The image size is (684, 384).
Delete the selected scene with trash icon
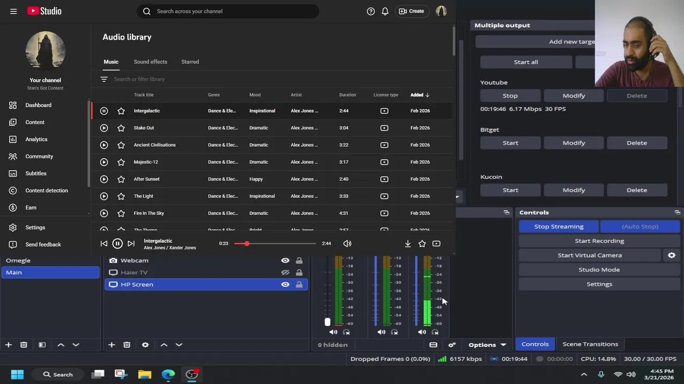tap(24, 345)
